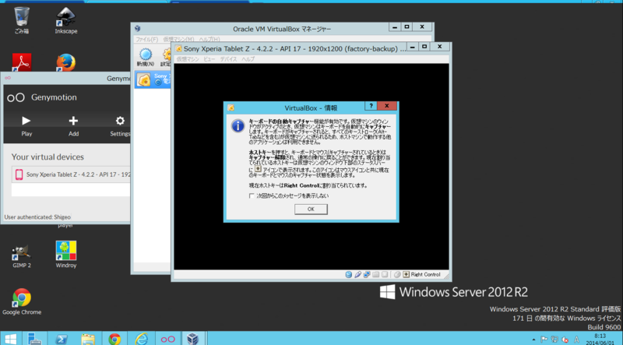Click the taskbar clock showing 8:13
The height and width of the screenshot is (345, 623).
click(x=600, y=339)
